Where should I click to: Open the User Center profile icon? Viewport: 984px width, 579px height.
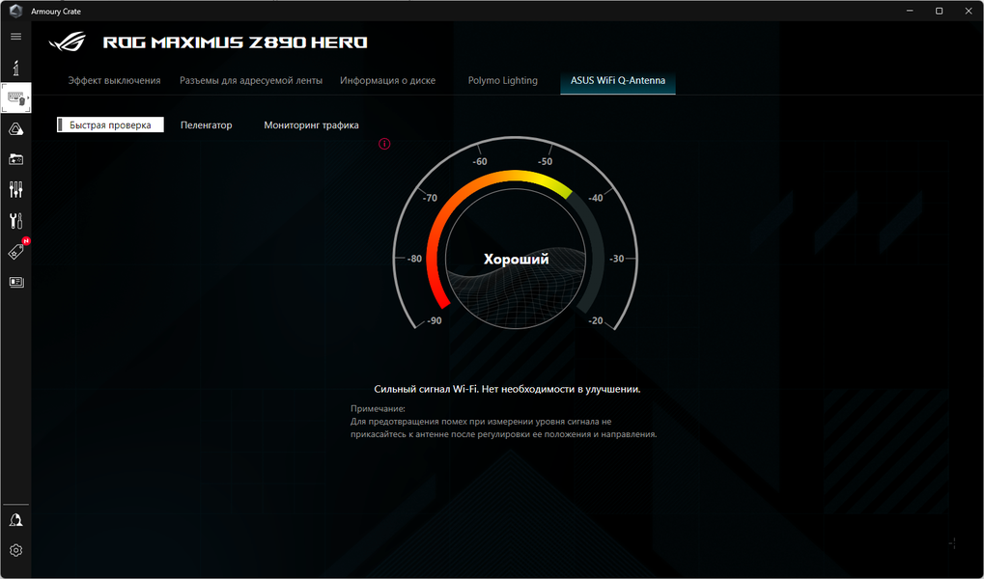(x=16, y=520)
